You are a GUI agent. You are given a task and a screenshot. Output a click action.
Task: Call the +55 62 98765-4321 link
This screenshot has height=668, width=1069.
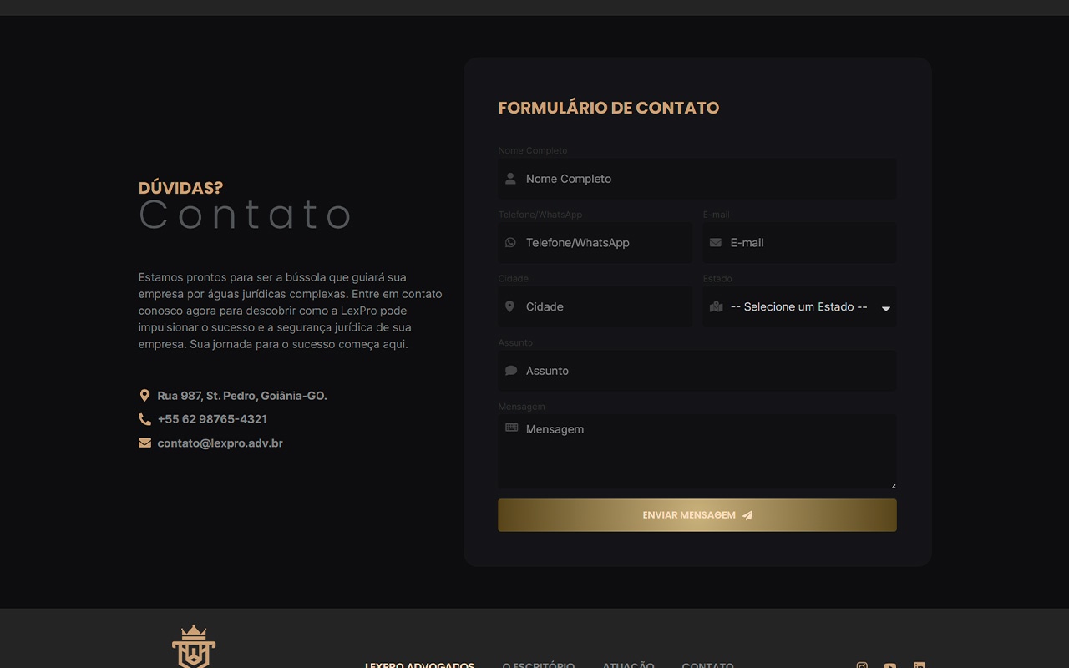pos(212,419)
